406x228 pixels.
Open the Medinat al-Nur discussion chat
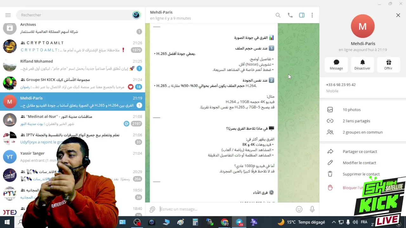point(73,120)
